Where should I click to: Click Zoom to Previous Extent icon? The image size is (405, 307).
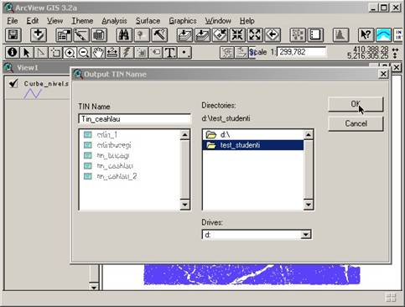click(273, 35)
